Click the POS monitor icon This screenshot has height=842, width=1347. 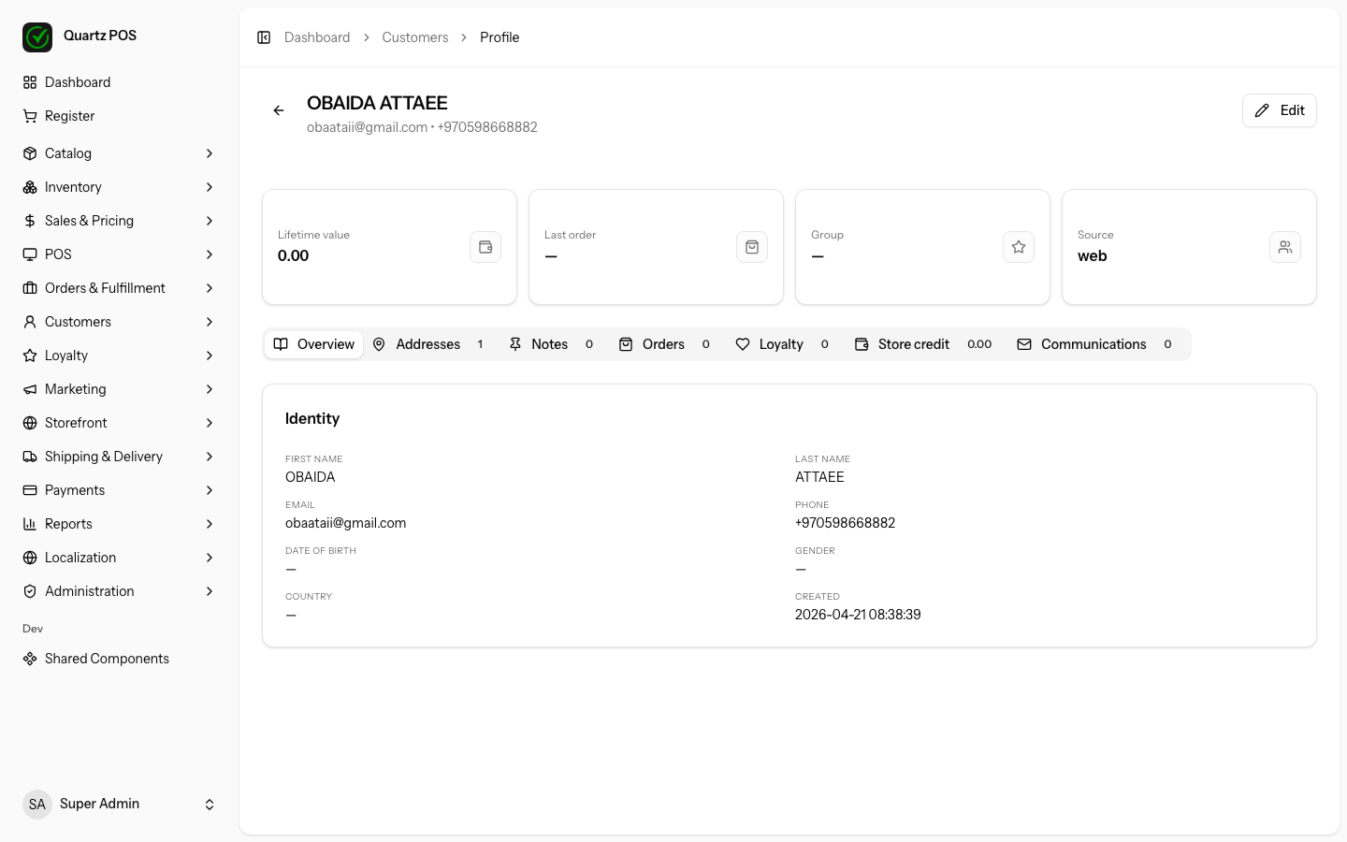pos(30,254)
